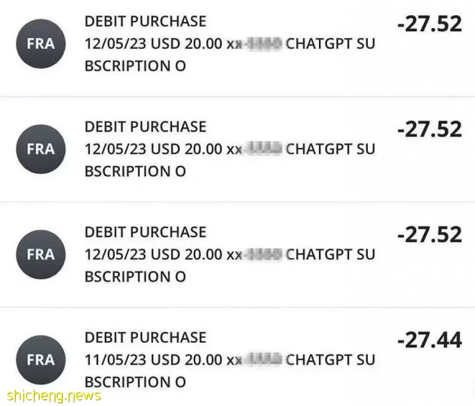Click the second -27.52 amount
Image resolution: width=475 pixels, height=406 pixels.
tap(430, 130)
